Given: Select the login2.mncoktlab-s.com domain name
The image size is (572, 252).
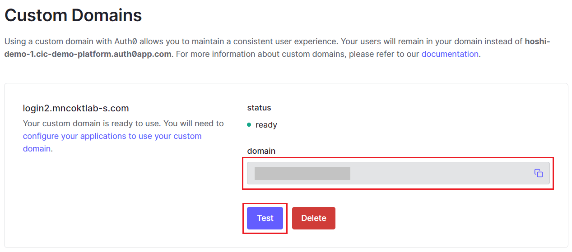Looking at the screenshot, I should (76, 108).
